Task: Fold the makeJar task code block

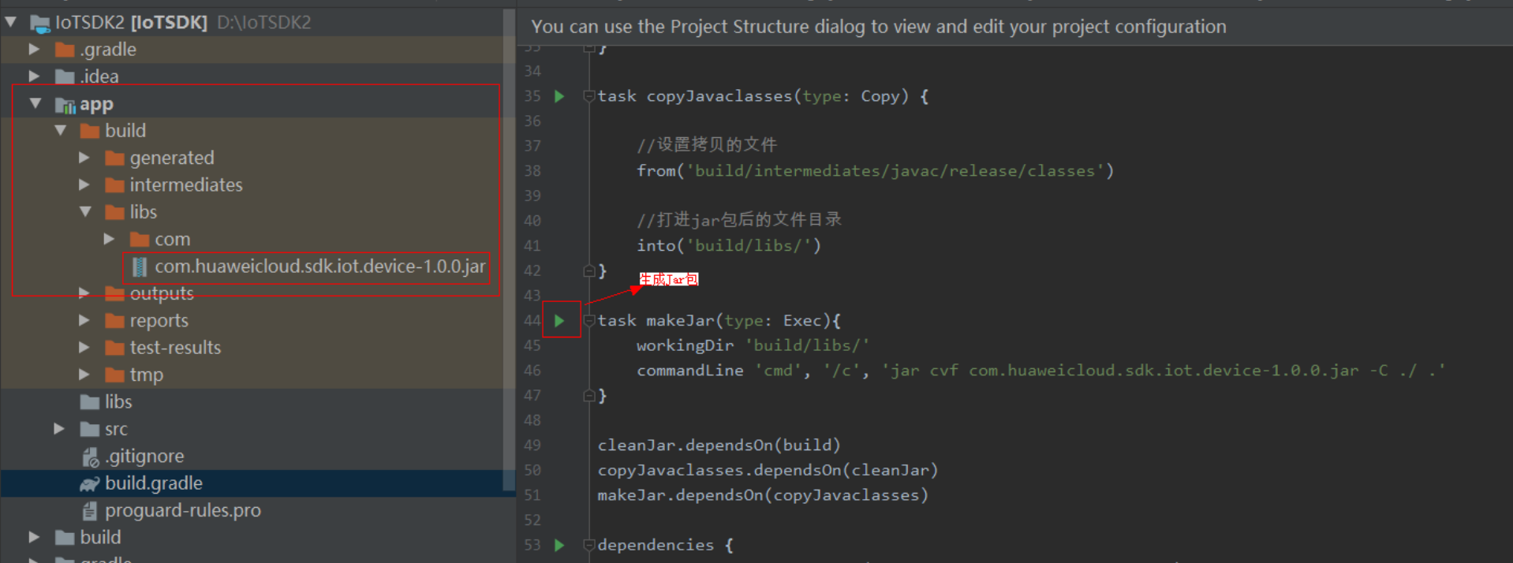Action: click(x=588, y=321)
